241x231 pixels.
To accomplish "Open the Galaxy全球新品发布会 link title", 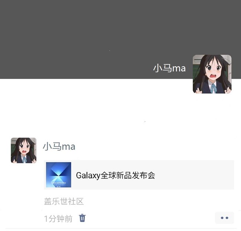I will pos(115,175).
